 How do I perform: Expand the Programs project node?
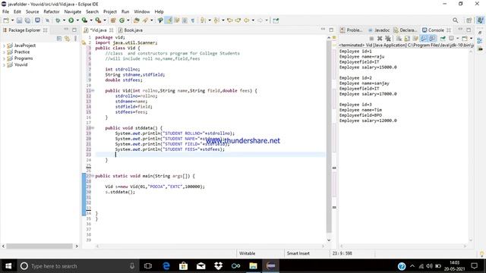[4, 58]
